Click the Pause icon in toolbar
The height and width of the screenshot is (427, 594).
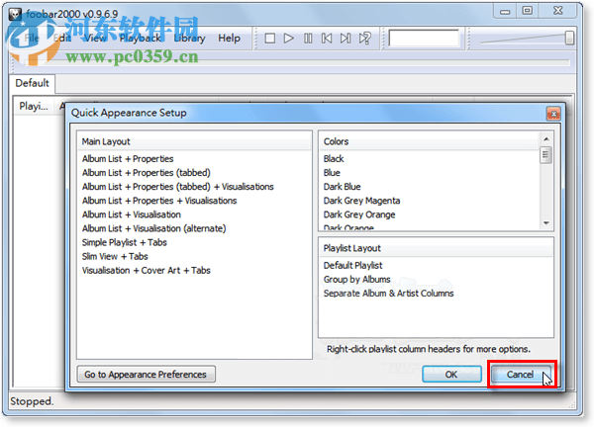(308, 39)
